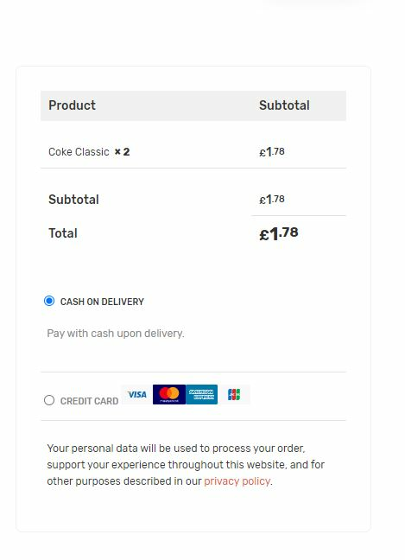Click the Coke Classic product name

(79, 152)
